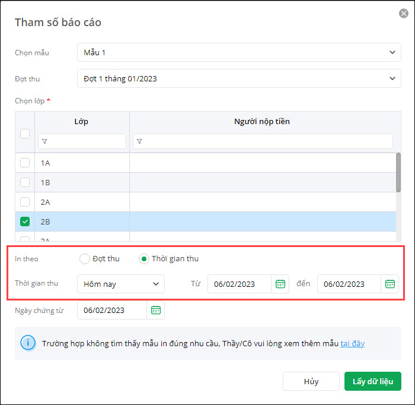The width and height of the screenshot is (415, 405).
Task: Open the 'Đợt thu' period dropdown
Action: (x=239, y=78)
